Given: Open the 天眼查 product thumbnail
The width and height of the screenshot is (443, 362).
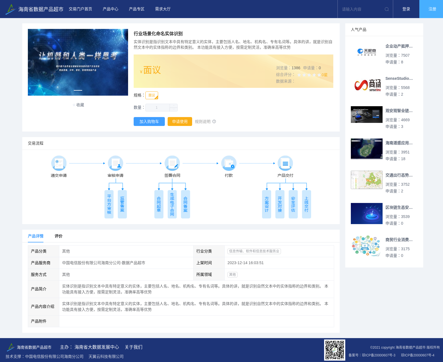Looking at the screenshot, I should [x=367, y=52].
